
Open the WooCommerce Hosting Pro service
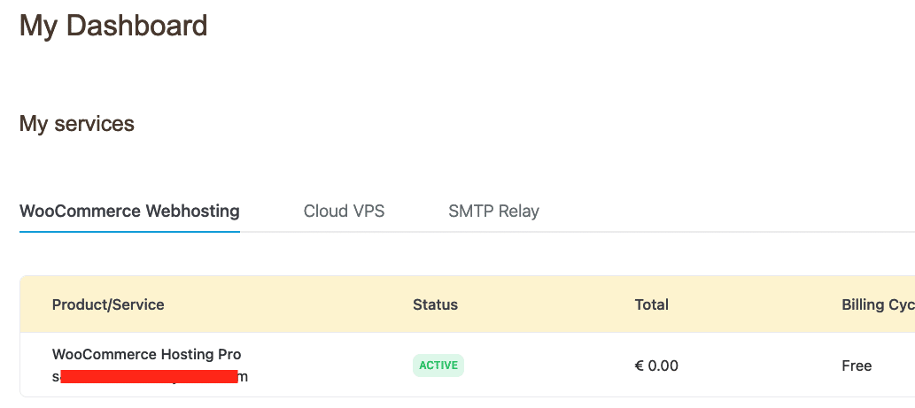(146, 355)
